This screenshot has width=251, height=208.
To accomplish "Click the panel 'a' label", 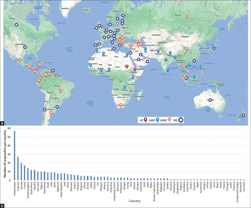I will pyautogui.click(x=2, y=123).
